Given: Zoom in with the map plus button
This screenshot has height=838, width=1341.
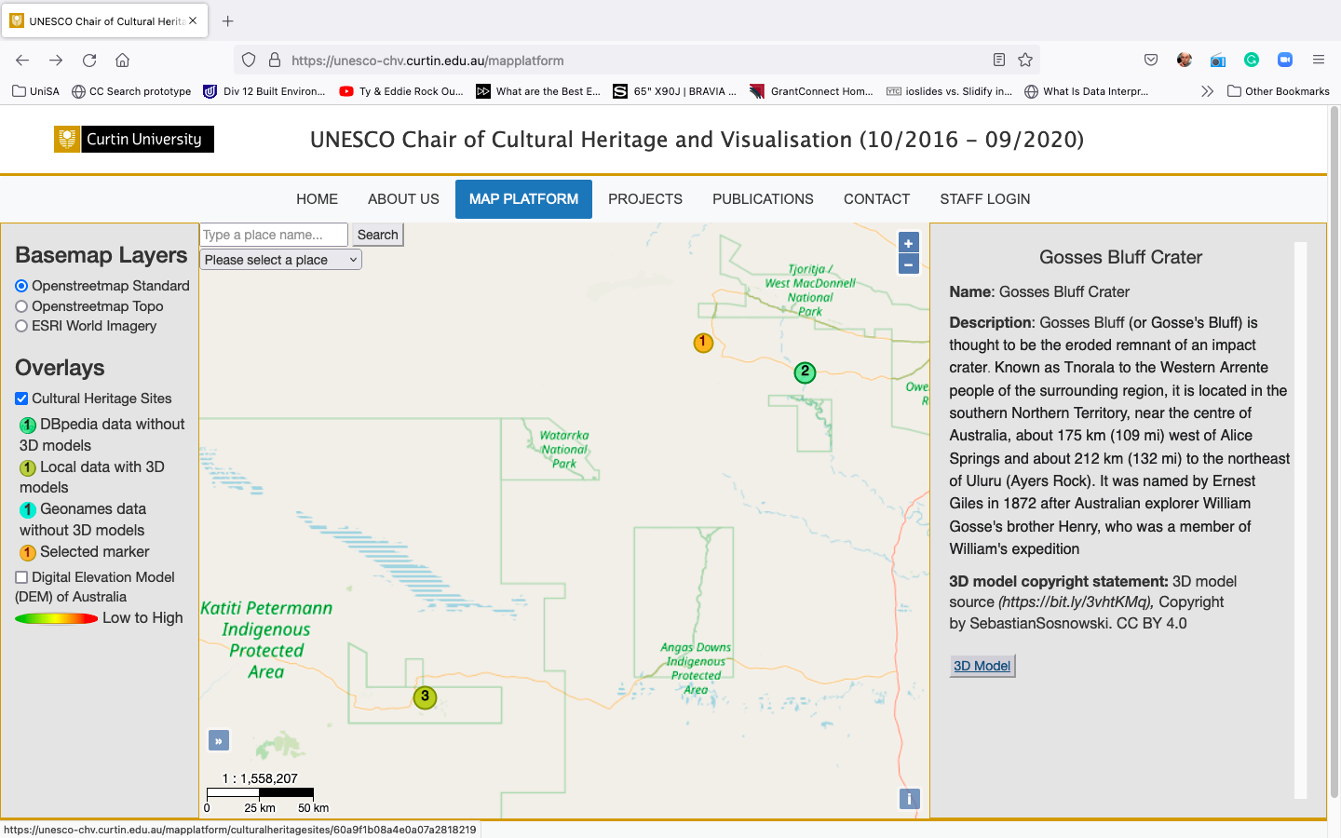Looking at the screenshot, I should click(x=909, y=243).
